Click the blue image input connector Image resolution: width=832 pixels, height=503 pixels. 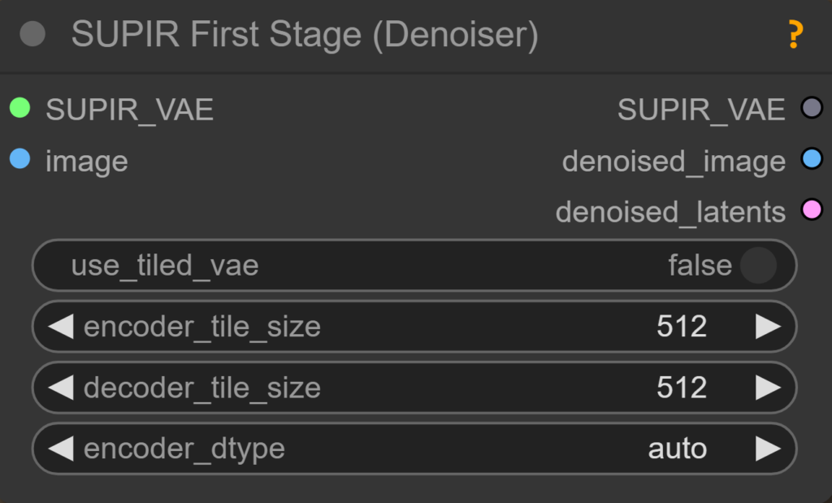click(20, 159)
